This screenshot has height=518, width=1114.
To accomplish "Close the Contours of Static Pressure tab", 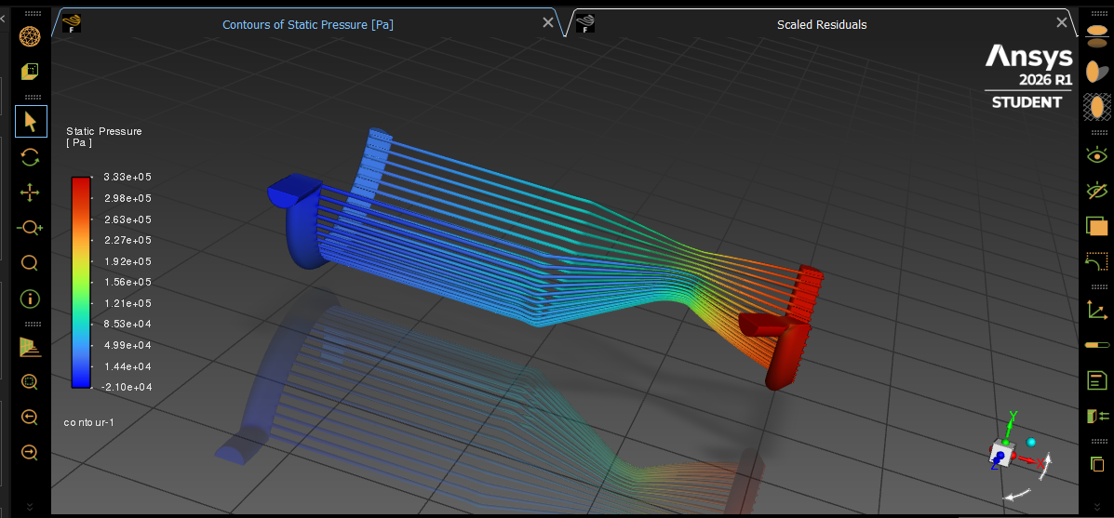I will click(548, 22).
